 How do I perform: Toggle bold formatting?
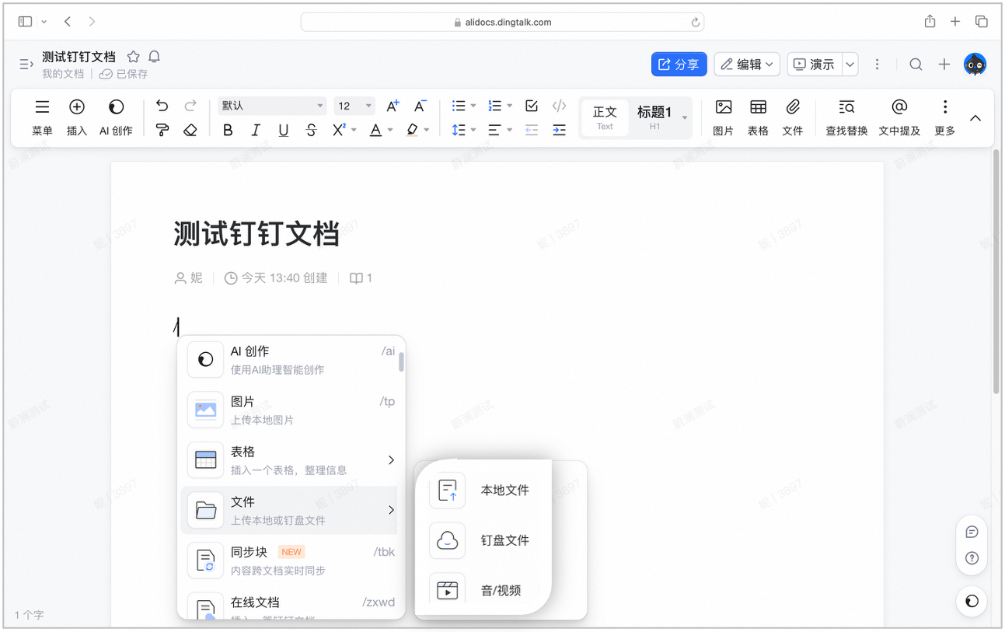click(228, 130)
